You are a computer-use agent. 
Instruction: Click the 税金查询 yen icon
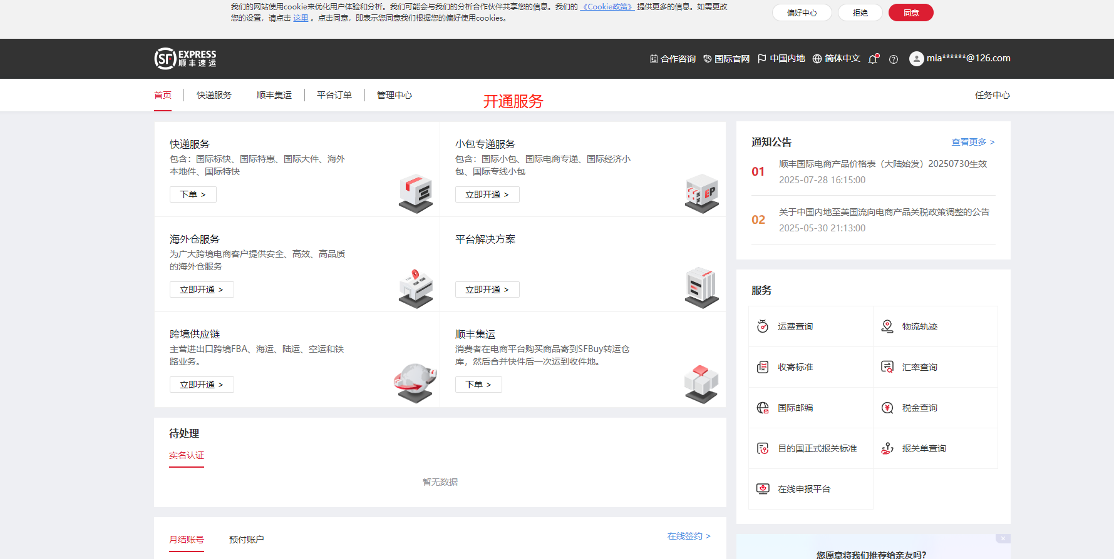pyautogui.click(x=887, y=408)
